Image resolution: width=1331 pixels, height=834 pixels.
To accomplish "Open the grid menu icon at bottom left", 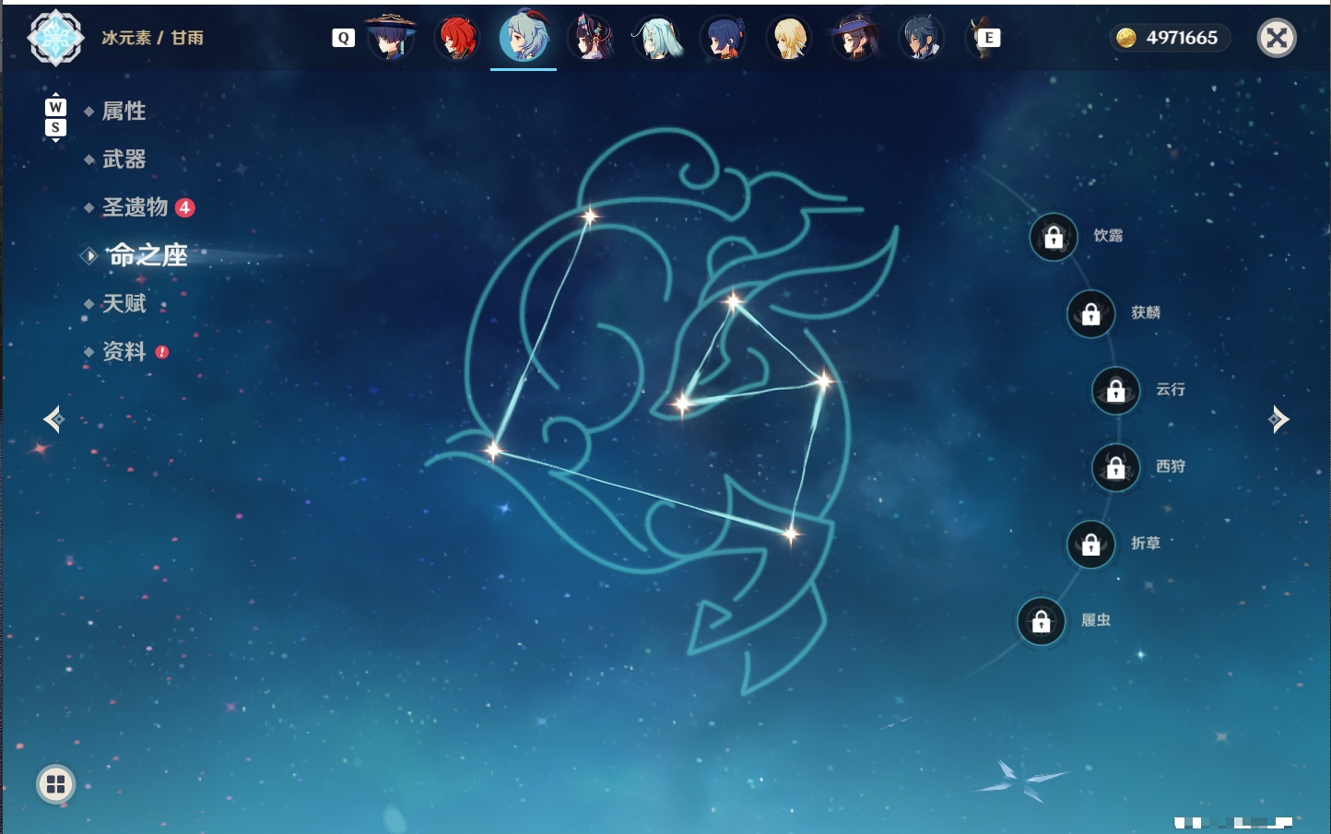I will pos(55,784).
